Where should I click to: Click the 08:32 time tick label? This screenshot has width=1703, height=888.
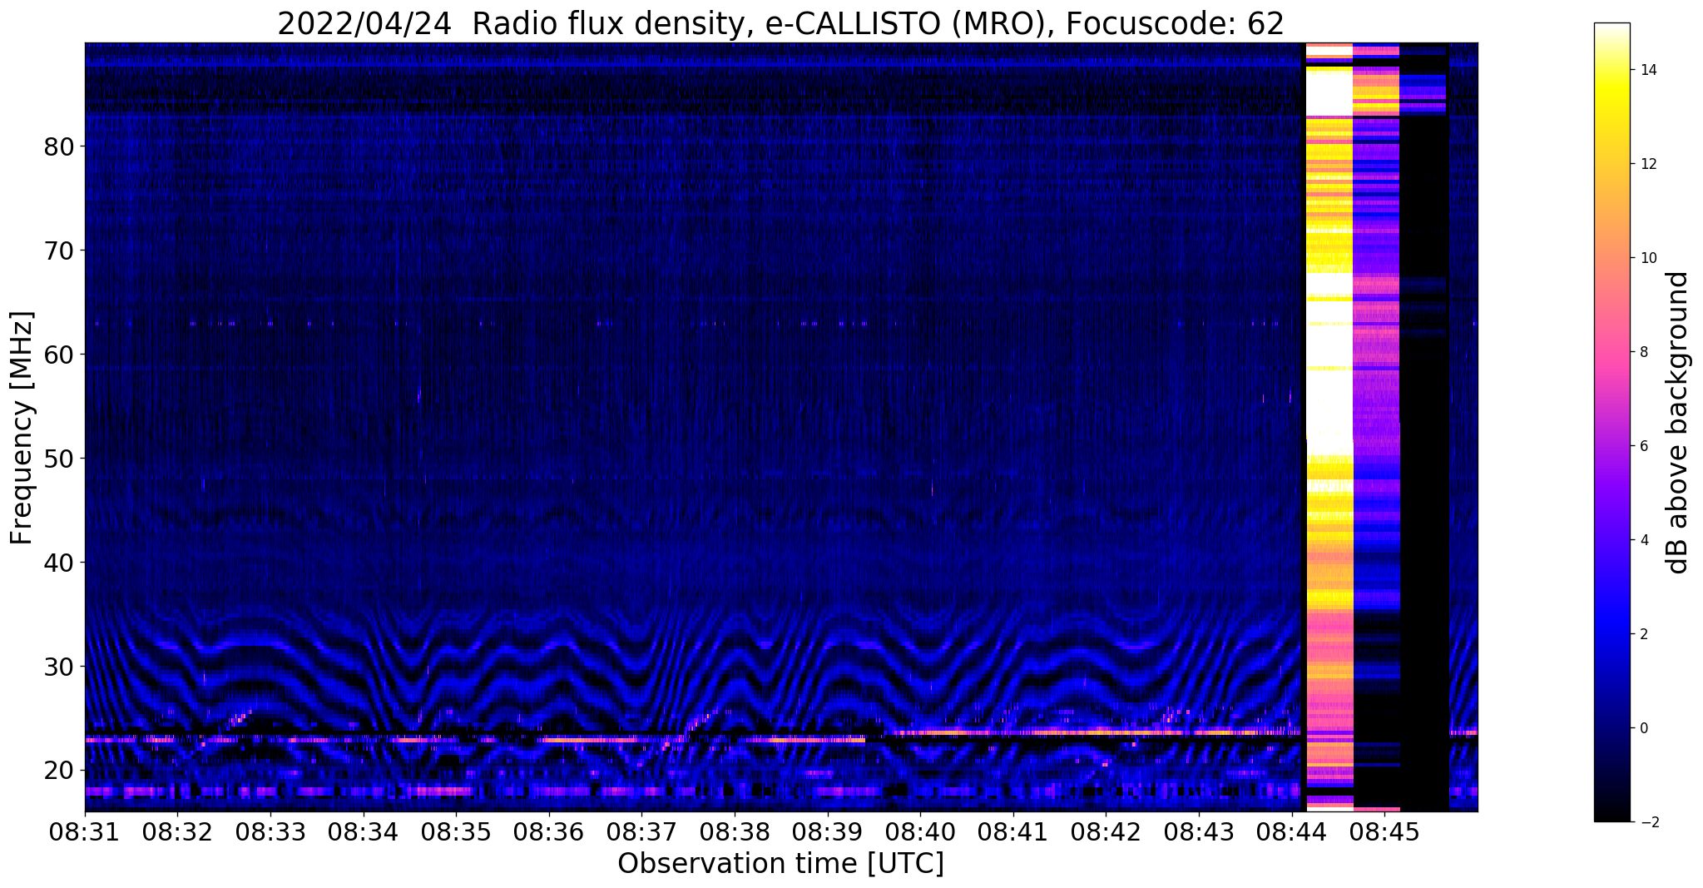pos(178,831)
